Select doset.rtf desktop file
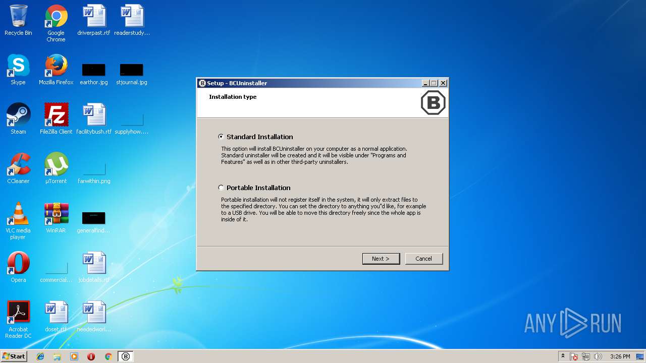646x363 pixels. click(56, 317)
